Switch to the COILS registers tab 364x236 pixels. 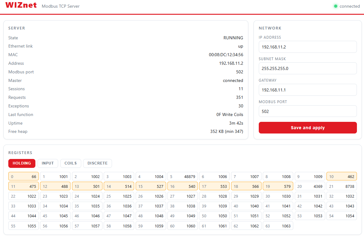click(x=70, y=163)
